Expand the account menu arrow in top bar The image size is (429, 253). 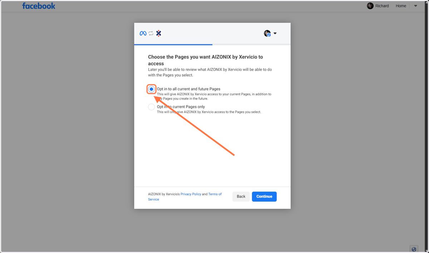(x=415, y=6)
